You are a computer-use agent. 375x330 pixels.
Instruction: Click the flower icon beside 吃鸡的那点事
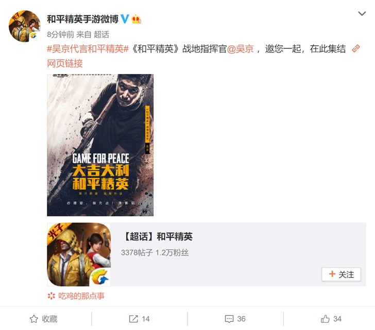pyautogui.click(x=51, y=296)
